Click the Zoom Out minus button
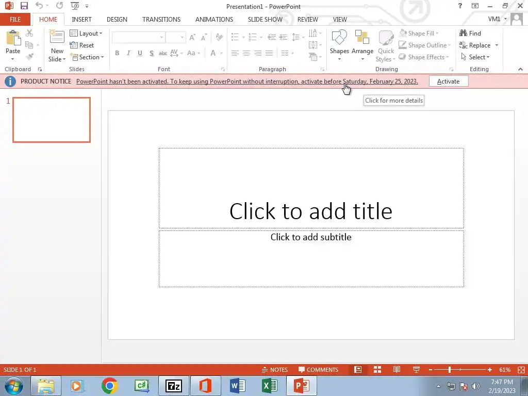Image resolution: width=528 pixels, height=396 pixels. tap(431, 370)
